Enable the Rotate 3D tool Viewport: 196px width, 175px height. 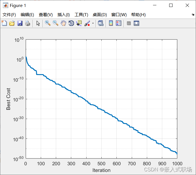click(x=71, y=23)
